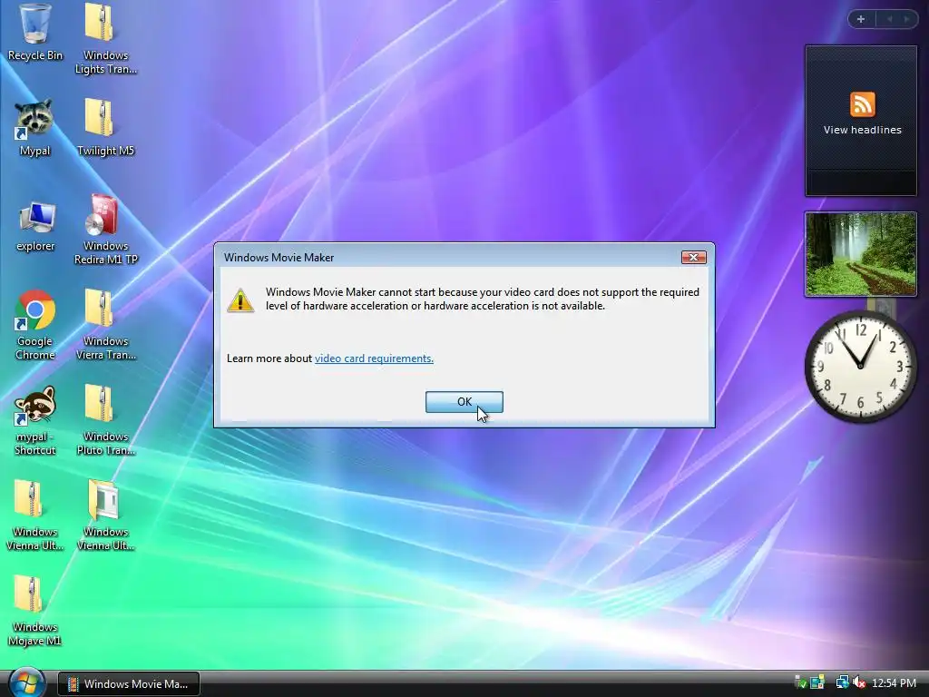The image size is (929, 697).
Task: Click the muted volume tray icon
Action: [x=859, y=682]
